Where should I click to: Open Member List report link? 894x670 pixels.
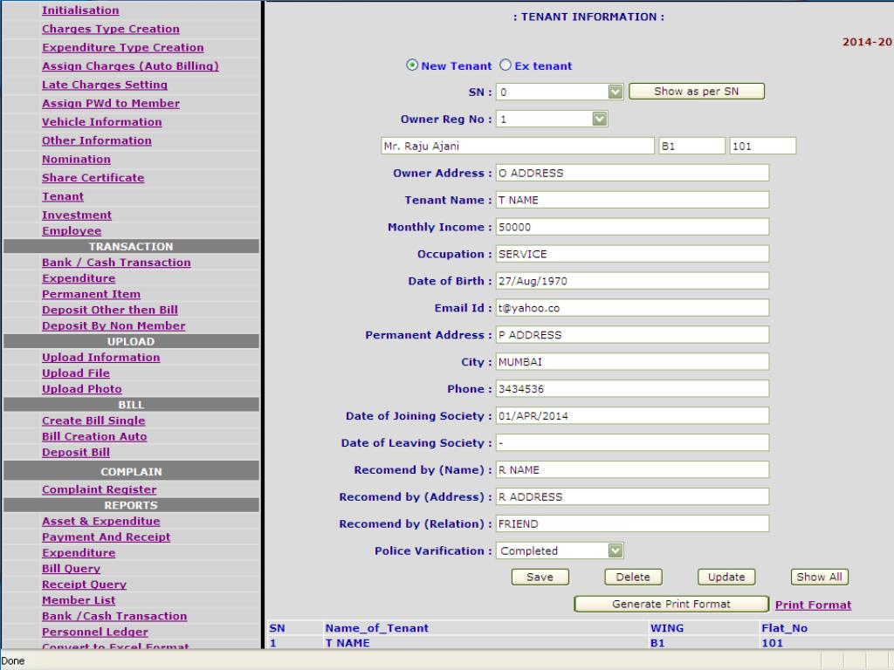pyautogui.click(x=78, y=600)
